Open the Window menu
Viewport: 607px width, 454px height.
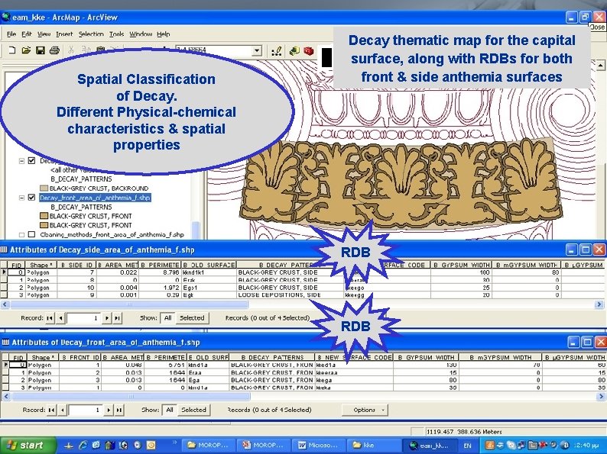pyautogui.click(x=141, y=34)
